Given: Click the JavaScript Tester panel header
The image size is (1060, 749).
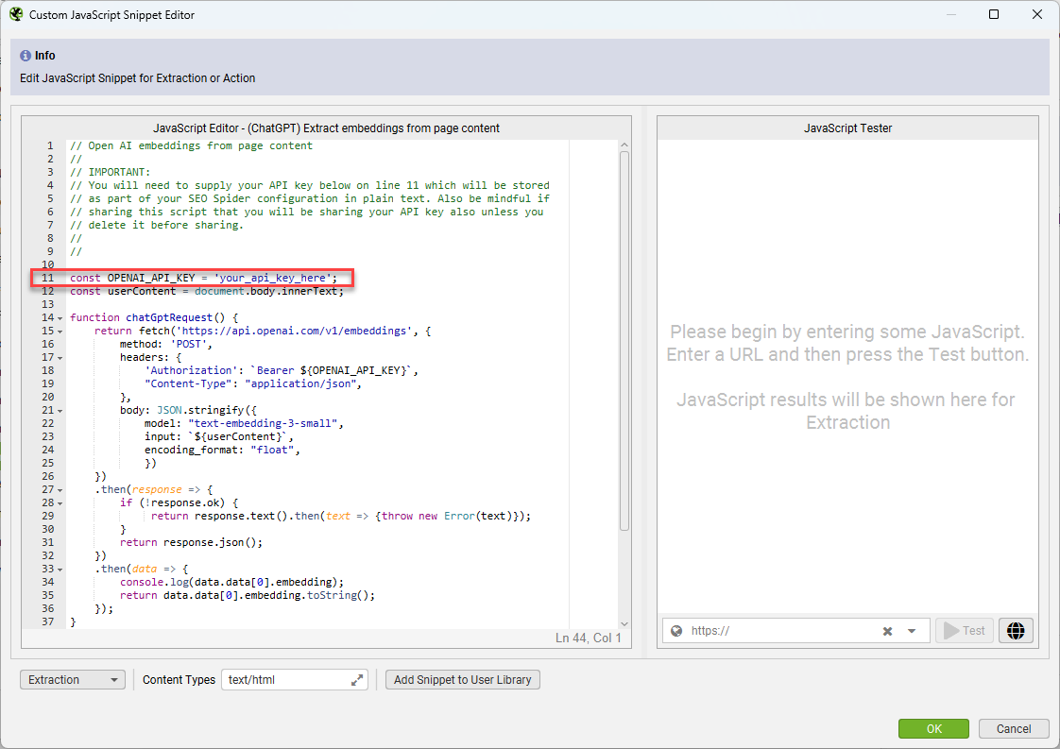Looking at the screenshot, I should pyautogui.click(x=846, y=128).
